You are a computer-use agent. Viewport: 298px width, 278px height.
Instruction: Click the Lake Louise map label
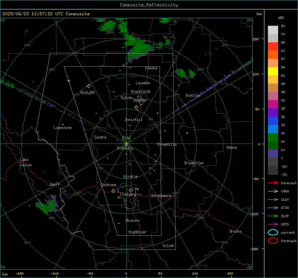point(25,162)
